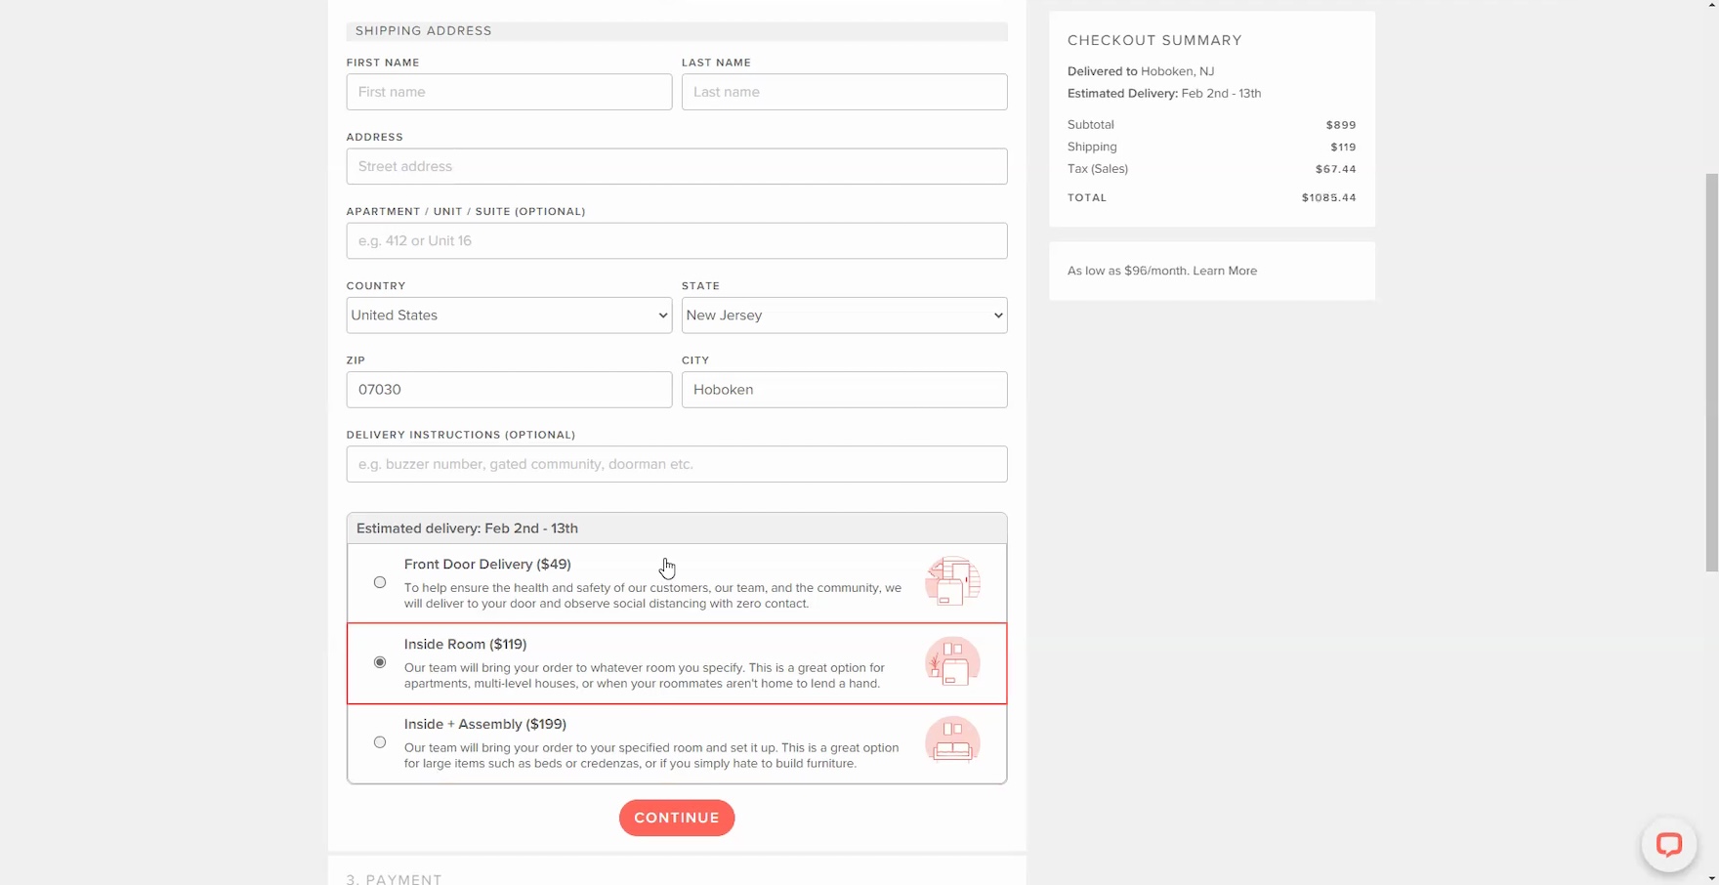Click the 3. Payment section heading
1719x885 pixels.
pyautogui.click(x=395, y=878)
